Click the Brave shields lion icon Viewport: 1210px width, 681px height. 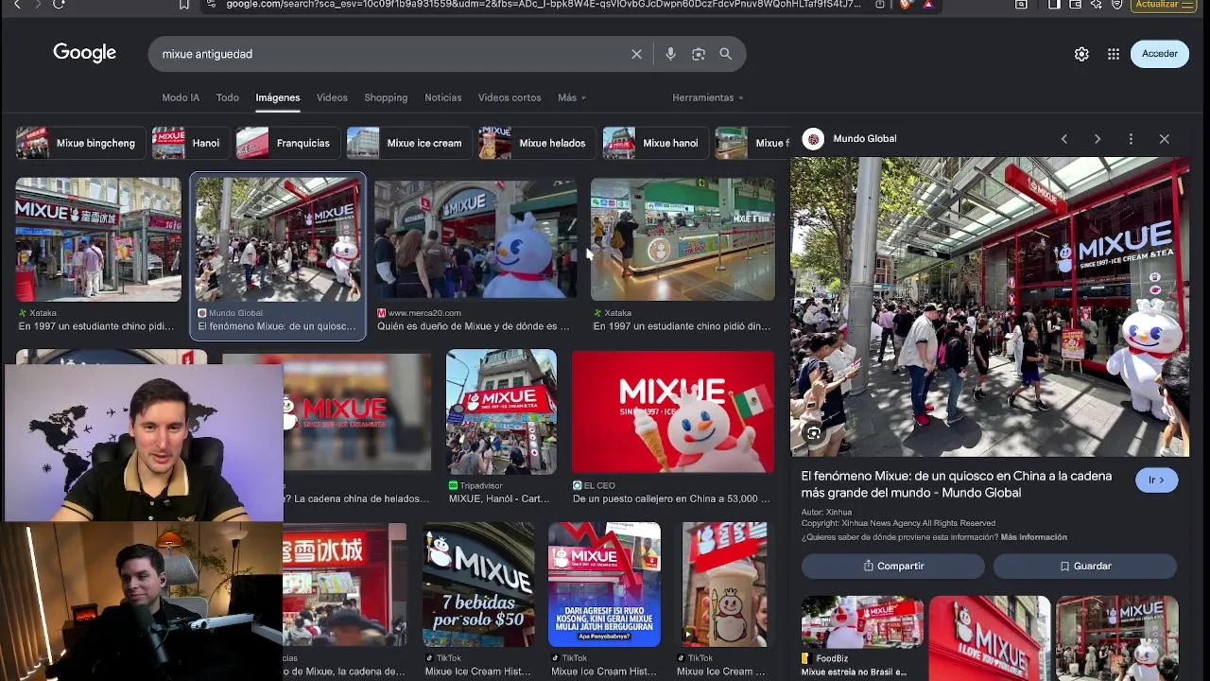pyautogui.click(x=906, y=5)
